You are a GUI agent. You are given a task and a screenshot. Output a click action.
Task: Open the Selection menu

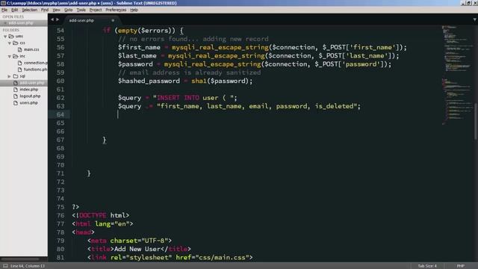point(29,10)
